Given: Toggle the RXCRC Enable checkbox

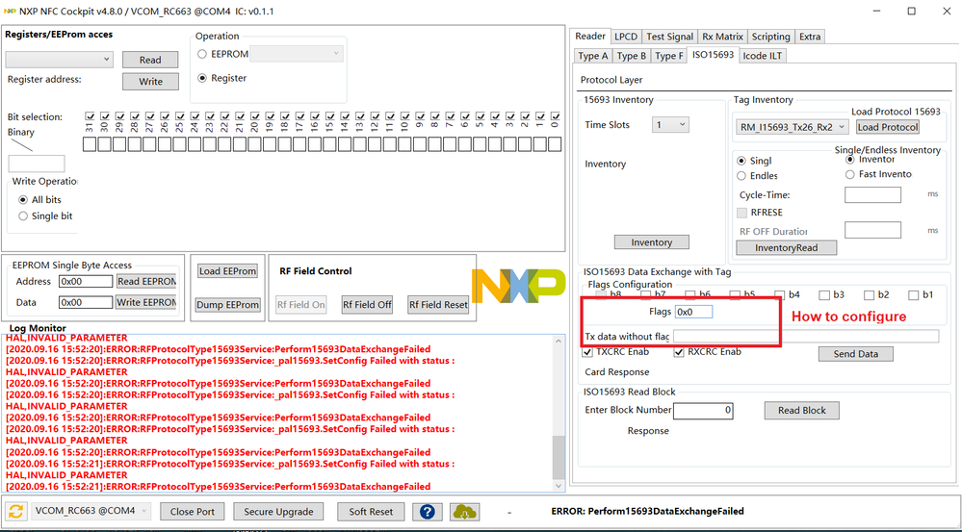Looking at the screenshot, I should [679, 352].
